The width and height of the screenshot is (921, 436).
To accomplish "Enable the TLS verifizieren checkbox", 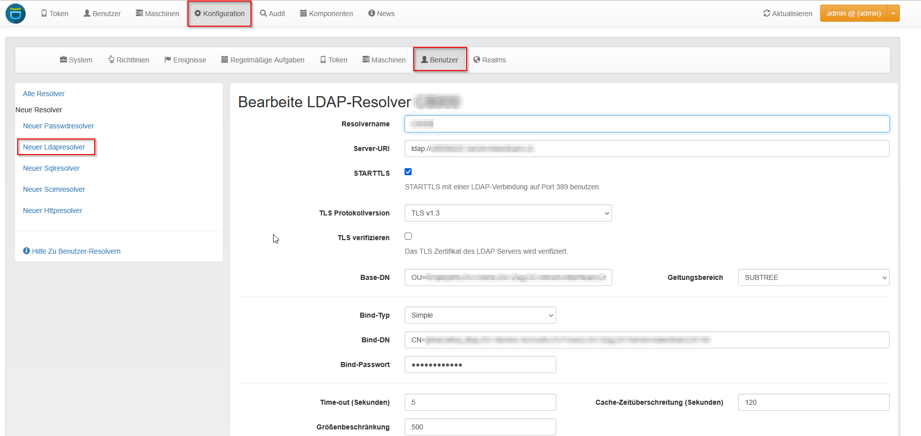I will click(408, 236).
